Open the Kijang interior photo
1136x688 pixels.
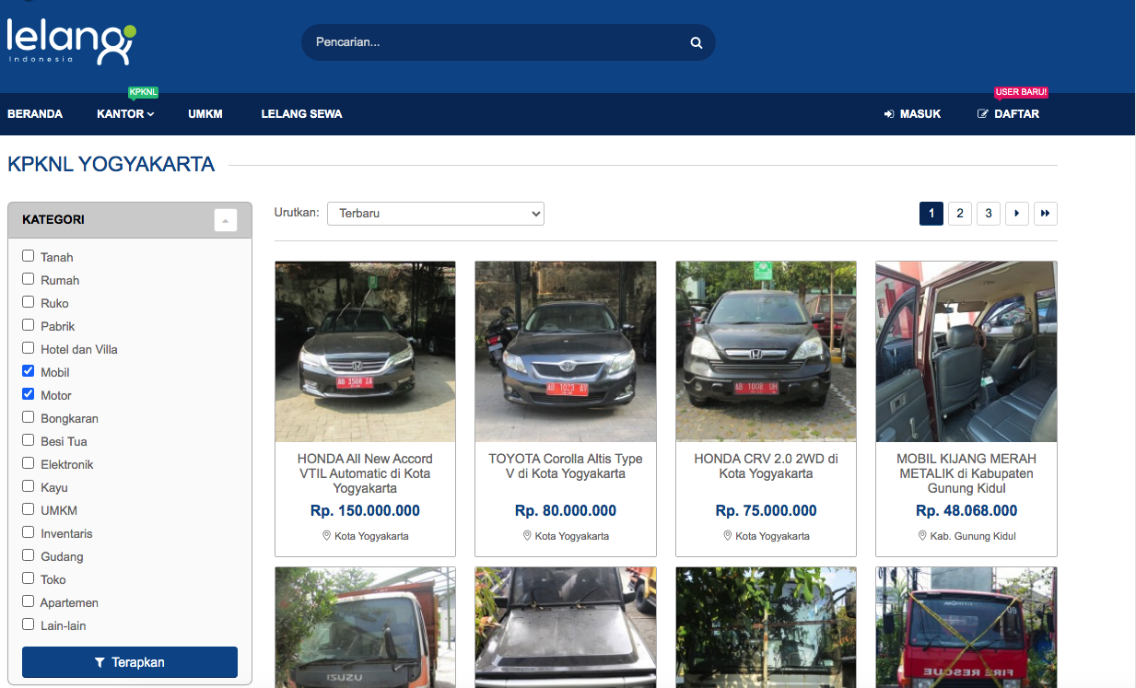tap(966, 352)
